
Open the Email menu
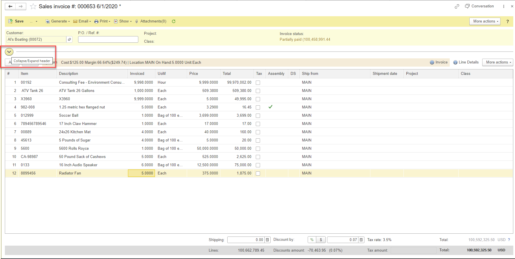click(x=82, y=21)
